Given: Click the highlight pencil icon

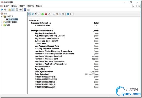Looking at the screenshot, I should [x=49, y=14].
